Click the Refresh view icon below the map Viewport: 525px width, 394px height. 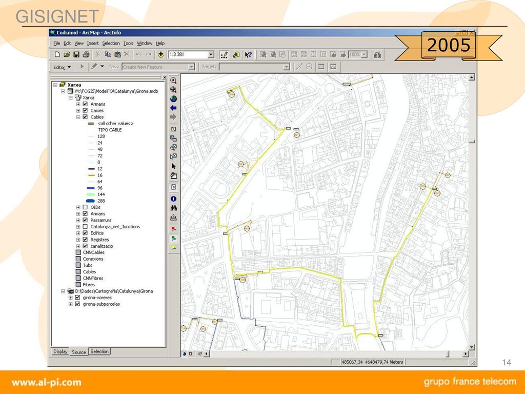pos(200,353)
